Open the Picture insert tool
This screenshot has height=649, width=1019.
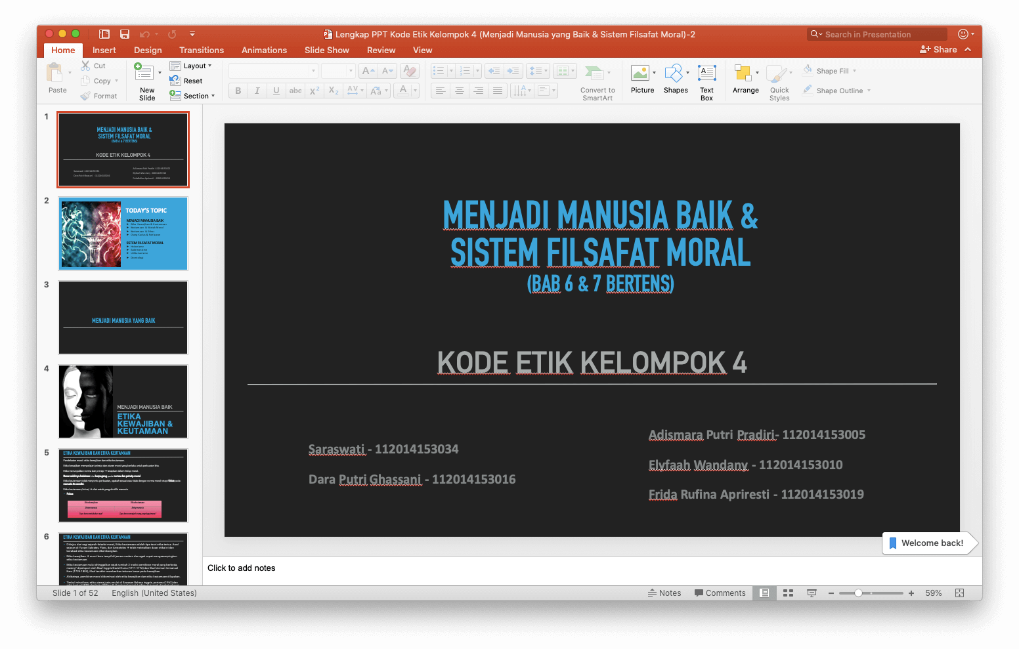[642, 80]
